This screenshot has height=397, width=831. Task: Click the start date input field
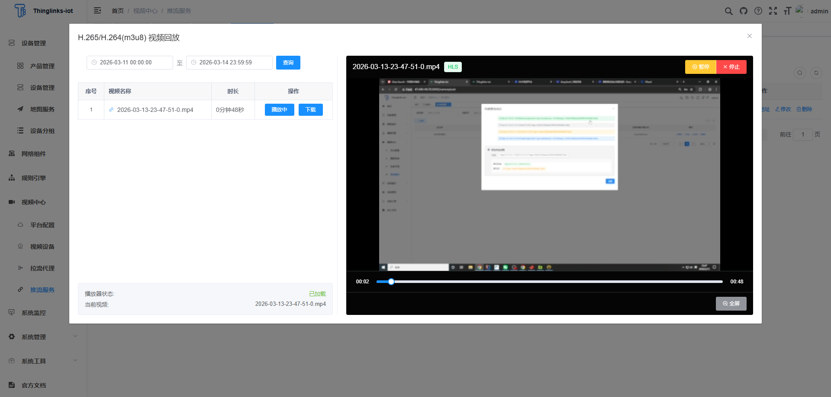[x=130, y=63]
